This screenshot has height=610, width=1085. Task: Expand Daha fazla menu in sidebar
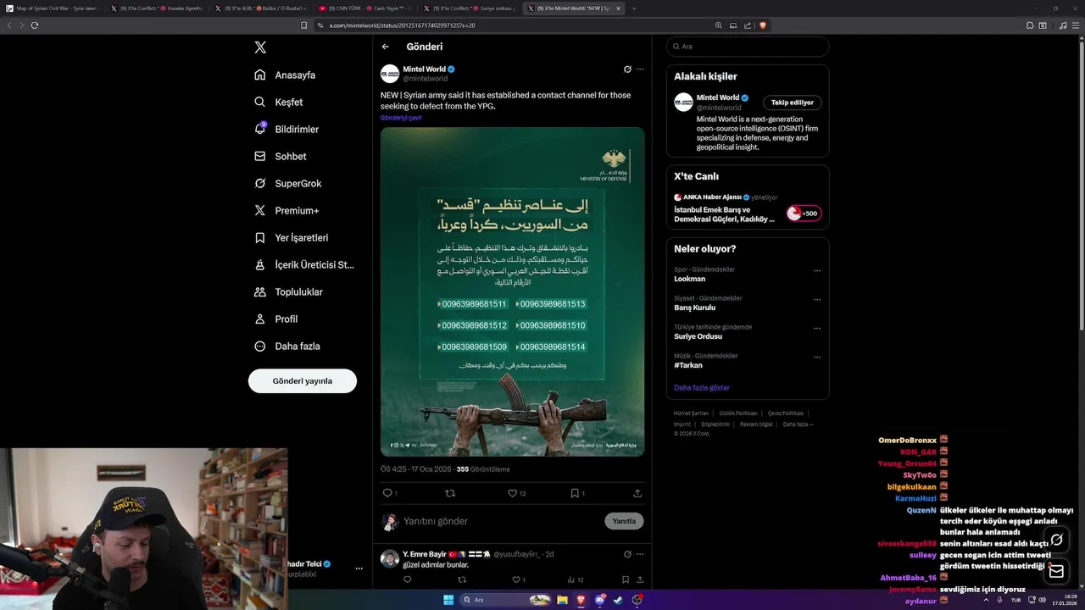click(287, 347)
